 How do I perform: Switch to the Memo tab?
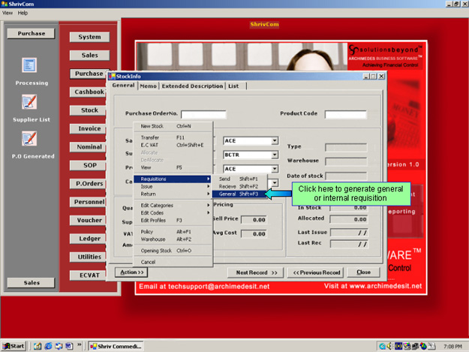[148, 86]
